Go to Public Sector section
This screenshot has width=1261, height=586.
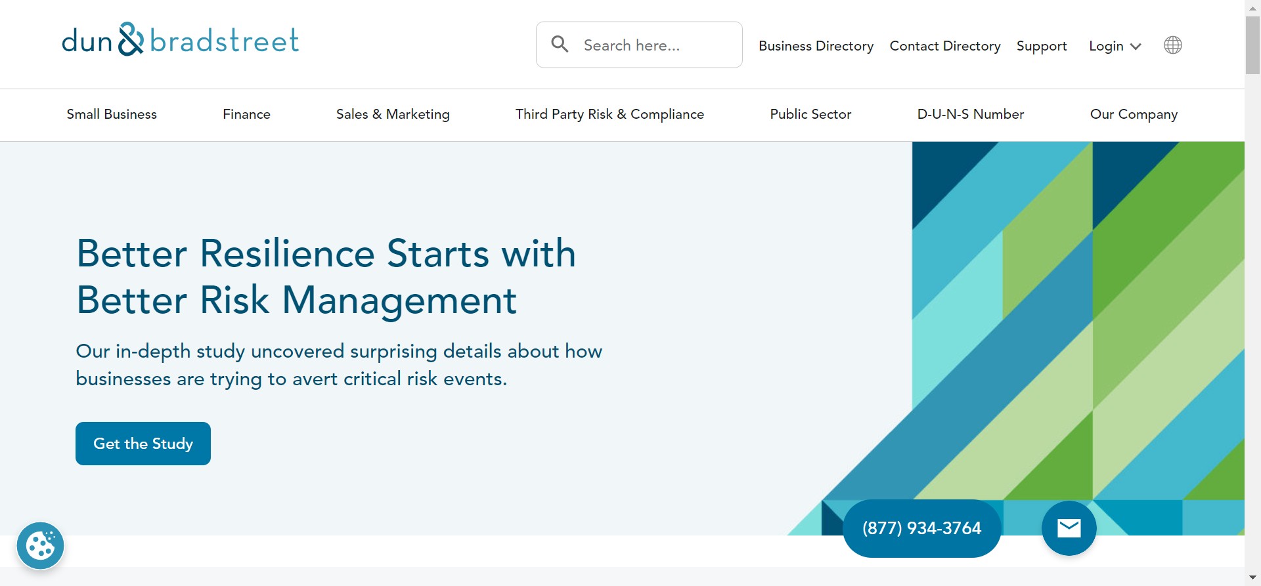810,114
